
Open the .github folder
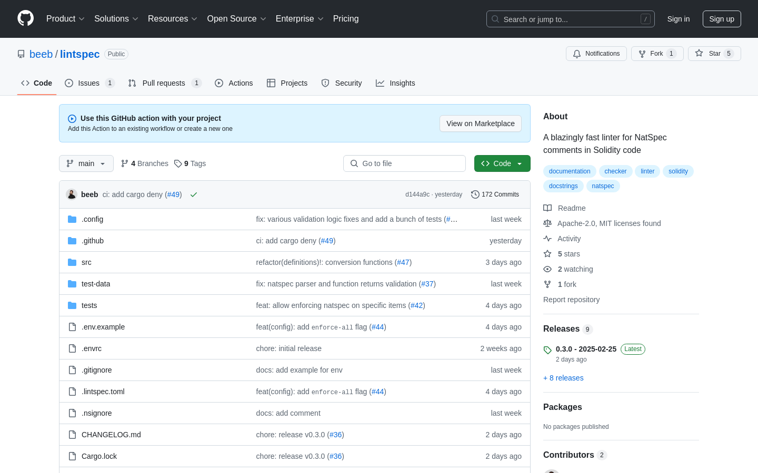[x=93, y=241]
